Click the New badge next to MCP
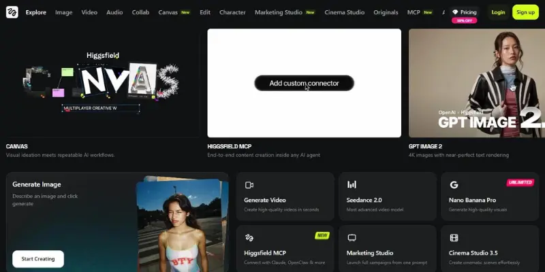This screenshot has width=545, height=272. (428, 12)
